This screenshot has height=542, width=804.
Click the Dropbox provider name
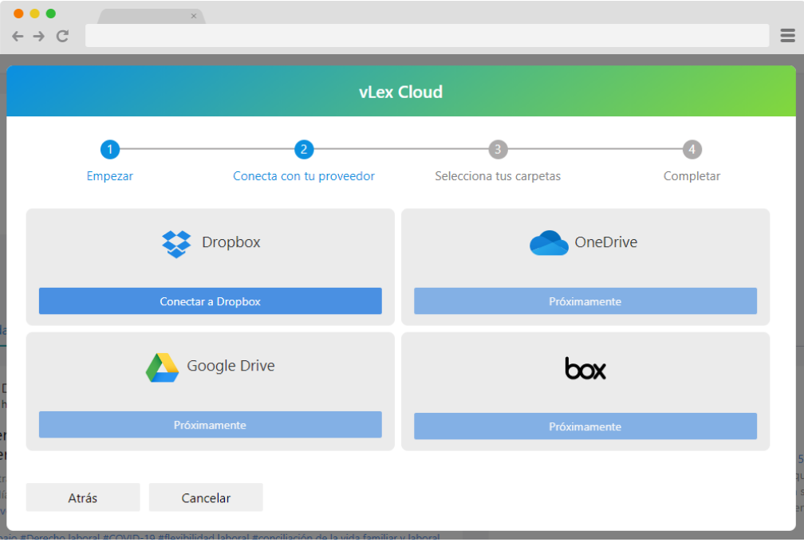231,242
